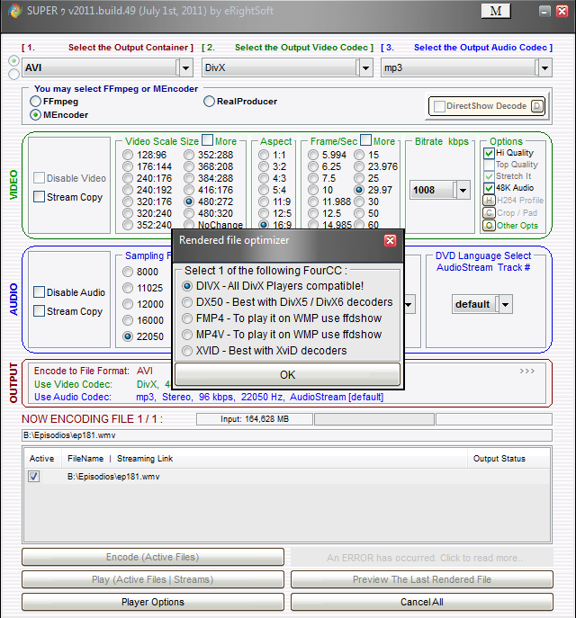
Task: Click the Active column header
Action: point(41,459)
